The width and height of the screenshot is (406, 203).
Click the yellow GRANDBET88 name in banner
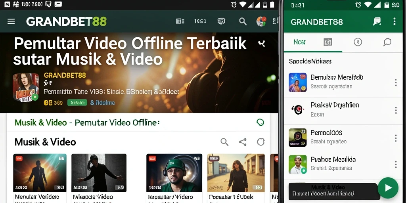point(65,75)
